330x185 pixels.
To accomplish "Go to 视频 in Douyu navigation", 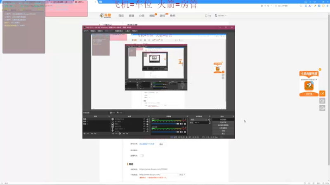I will point(152,16).
